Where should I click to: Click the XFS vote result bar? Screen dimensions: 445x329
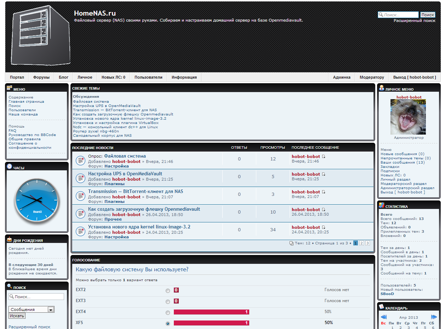tap(211, 323)
